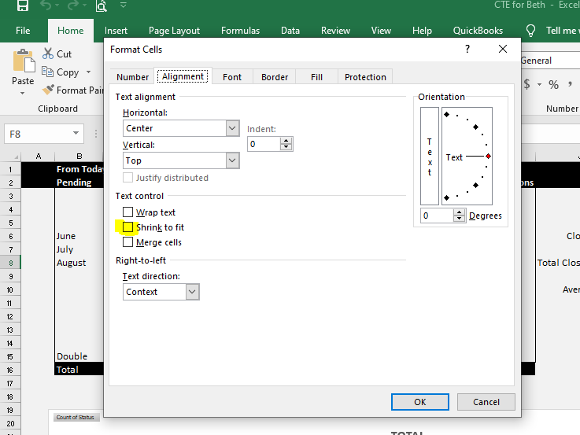580x435 pixels.
Task: Open the File menu
Action: pos(23,31)
